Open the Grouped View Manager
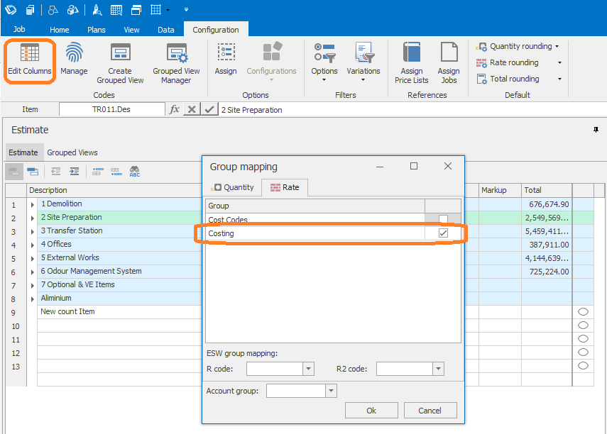607x434 pixels. click(176, 62)
